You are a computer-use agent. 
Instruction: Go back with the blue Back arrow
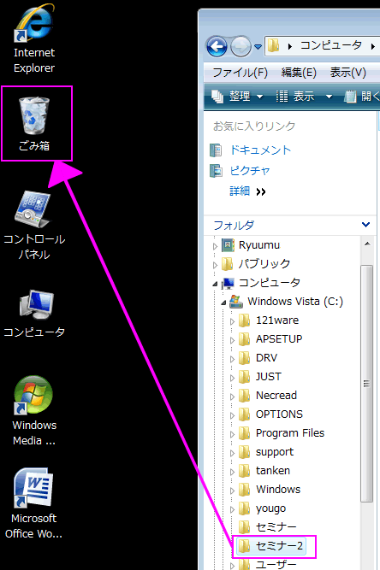(x=217, y=46)
